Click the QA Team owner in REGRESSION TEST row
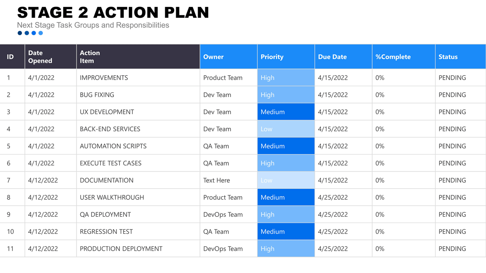486x273 pixels. click(216, 231)
